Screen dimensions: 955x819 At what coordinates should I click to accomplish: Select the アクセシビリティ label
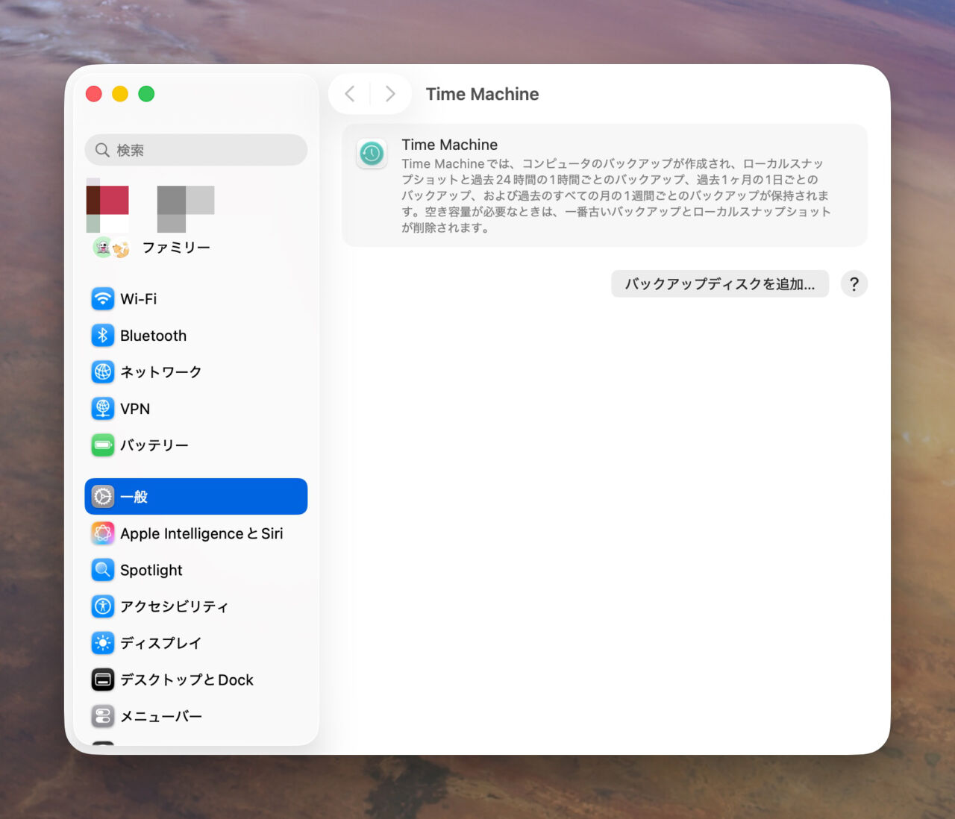point(175,606)
